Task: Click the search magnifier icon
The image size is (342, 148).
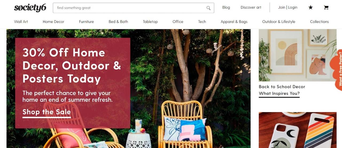Action: point(208,8)
